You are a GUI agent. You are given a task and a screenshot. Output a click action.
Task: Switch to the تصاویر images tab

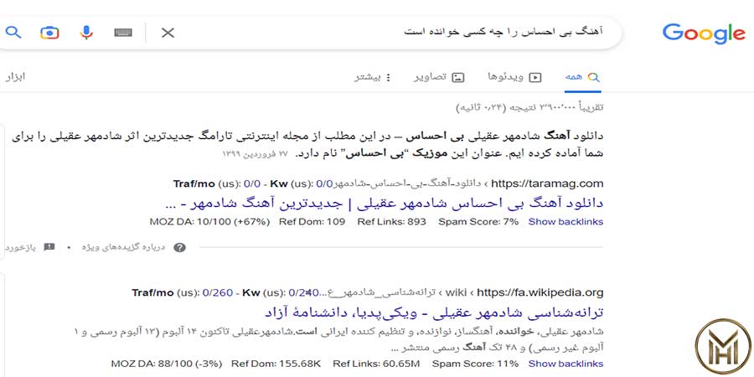coord(440,77)
